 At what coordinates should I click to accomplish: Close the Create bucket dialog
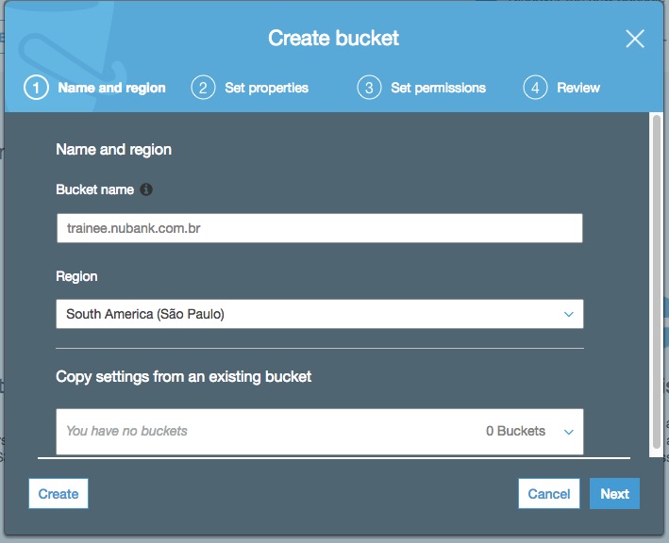coord(635,39)
